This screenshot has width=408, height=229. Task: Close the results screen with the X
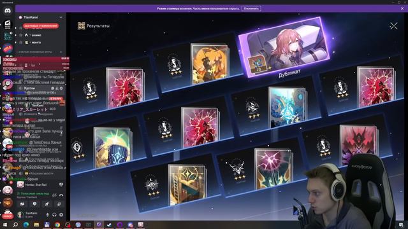coord(393,25)
